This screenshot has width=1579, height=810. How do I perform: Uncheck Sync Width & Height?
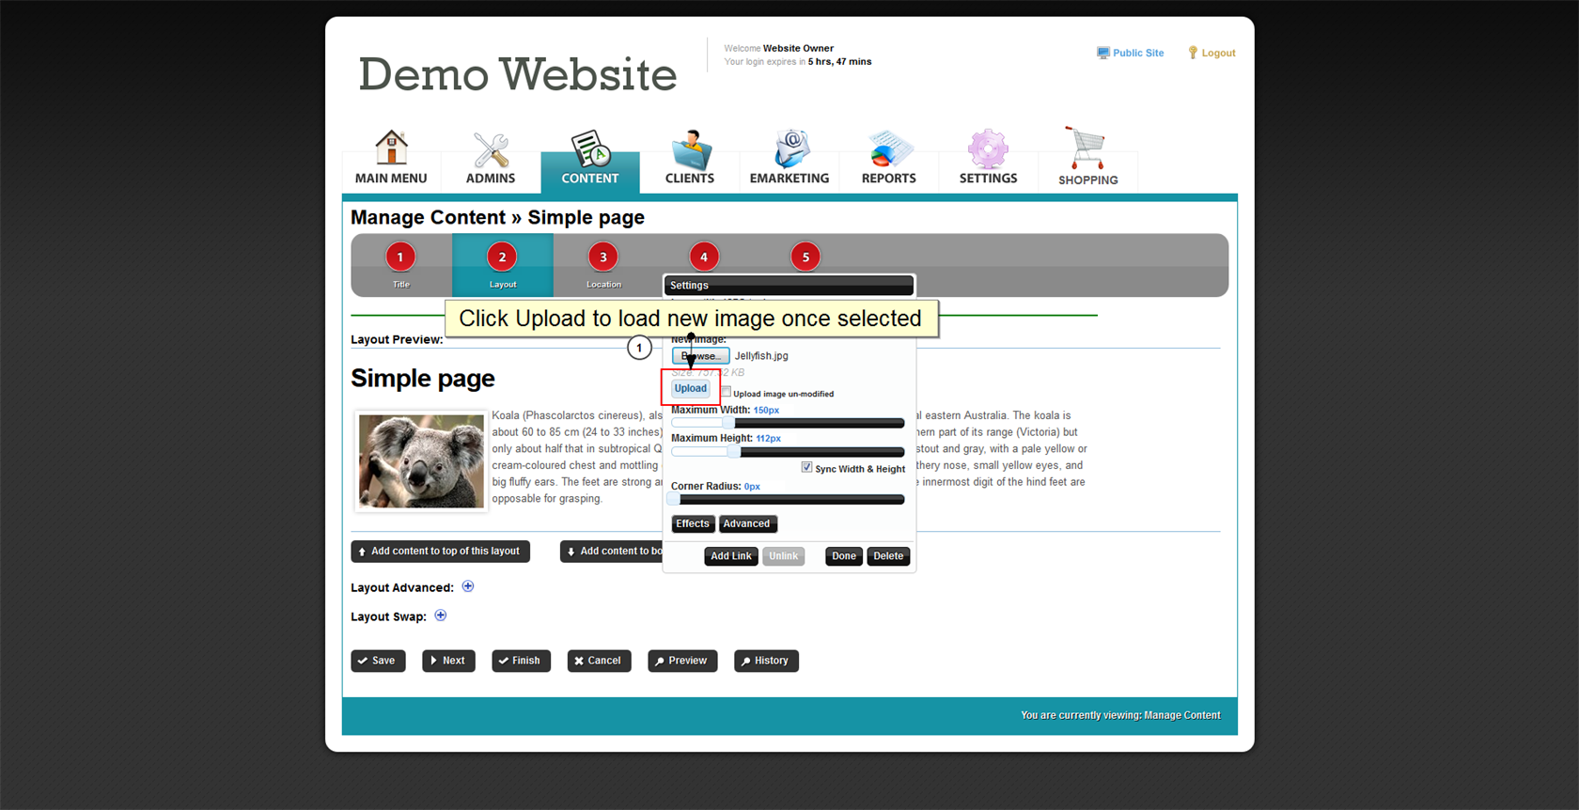pos(806,467)
